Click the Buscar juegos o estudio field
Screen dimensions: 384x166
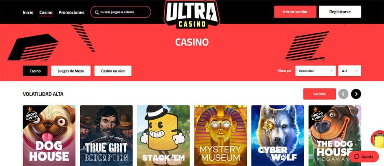[x=121, y=12]
